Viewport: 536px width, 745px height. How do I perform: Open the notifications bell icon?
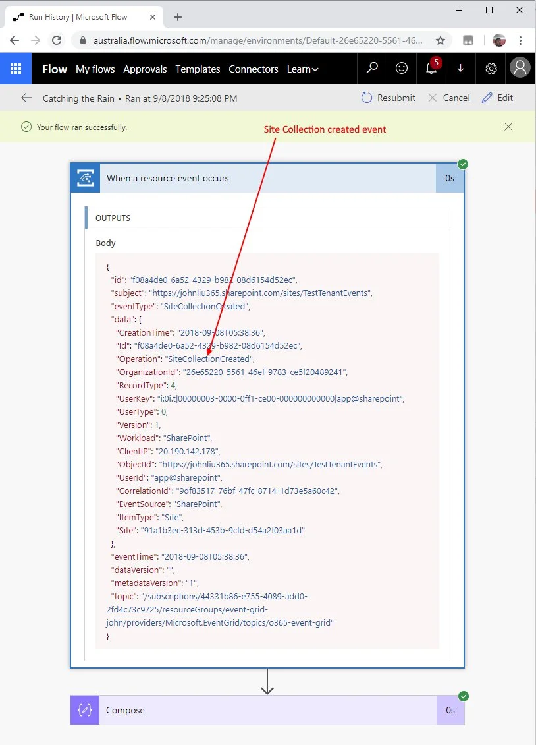click(431, 69)
